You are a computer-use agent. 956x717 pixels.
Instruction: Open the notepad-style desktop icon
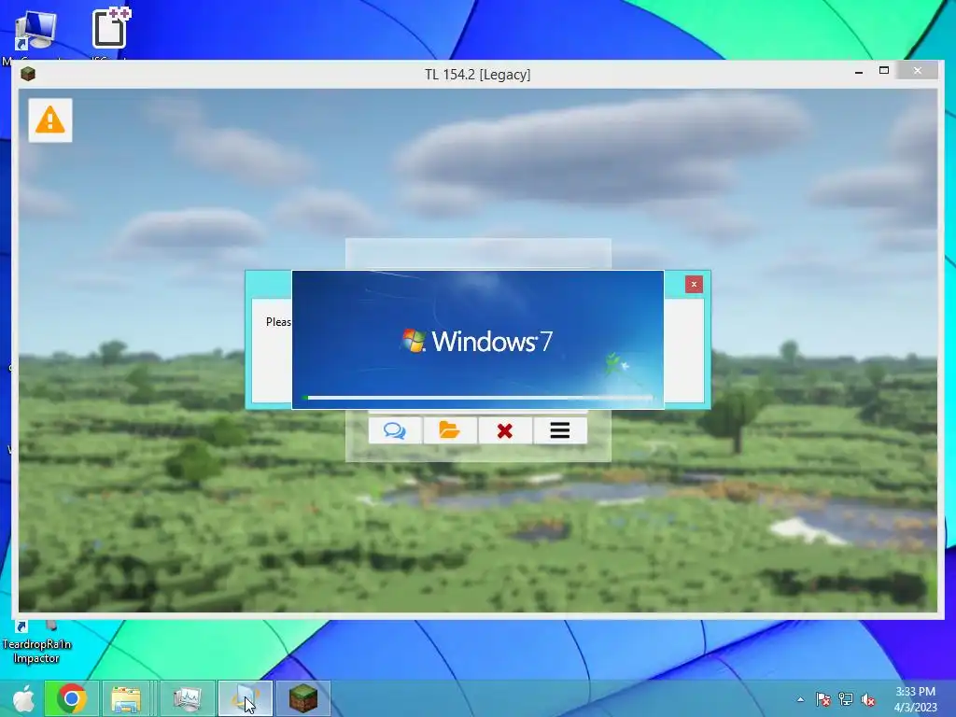pyautogui.click(x=110, y=31)
